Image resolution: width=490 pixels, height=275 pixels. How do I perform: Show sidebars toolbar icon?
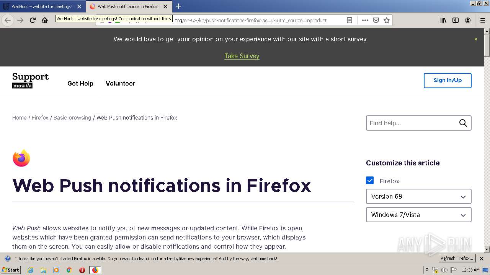coord(456,20)
